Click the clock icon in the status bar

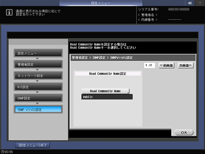pos(2,152)
